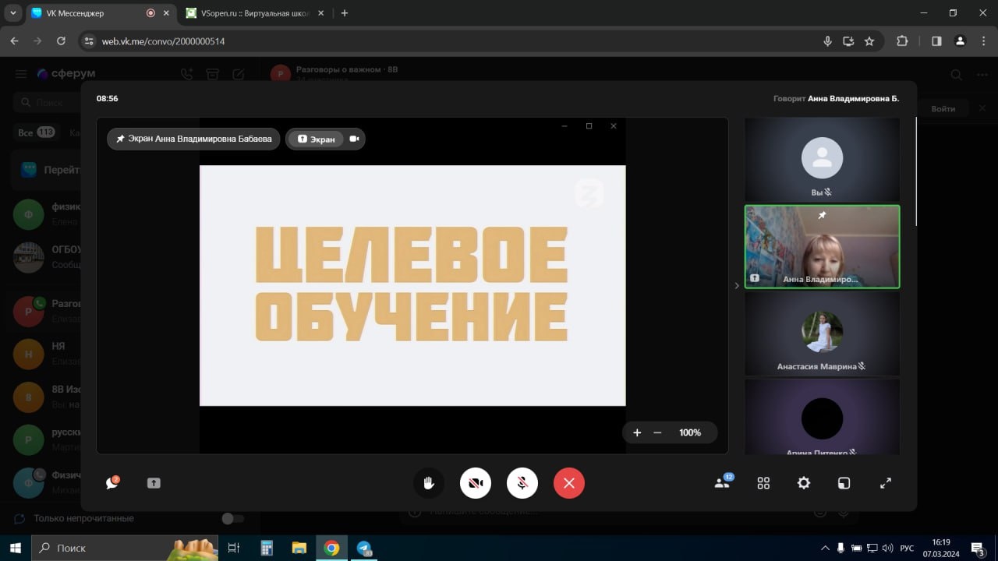Open Telegram from taskbar
Viewport: 998px width, 561px height.
coord(364,548)
